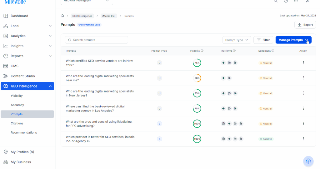Click the Platforms column info icon
The height and width of the screenshot is (169, 320).
coord(234,51)
